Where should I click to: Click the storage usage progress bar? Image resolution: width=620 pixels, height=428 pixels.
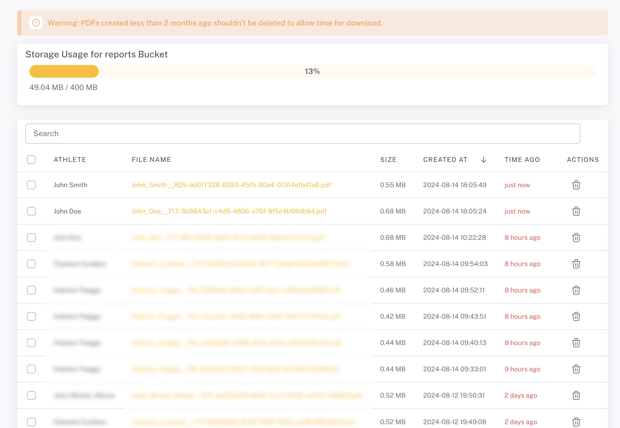[x=312, y=71]
